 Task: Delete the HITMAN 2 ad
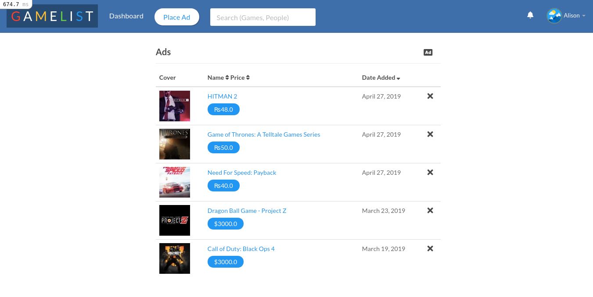[430, 96]
